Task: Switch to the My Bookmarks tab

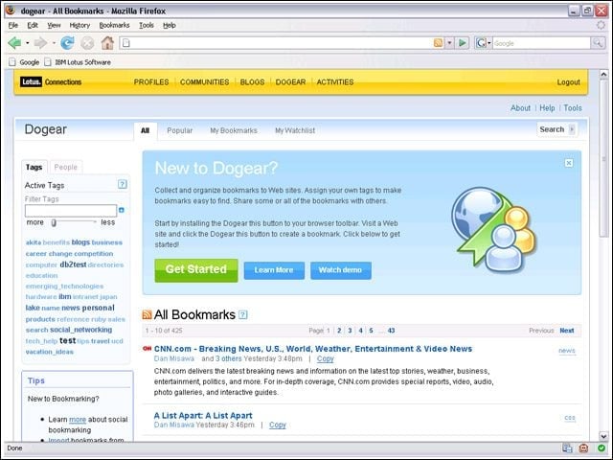Action: (x=234, y=130)
